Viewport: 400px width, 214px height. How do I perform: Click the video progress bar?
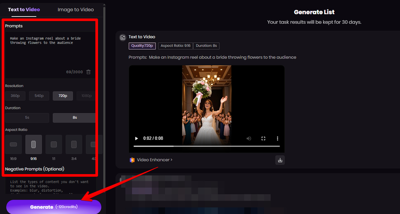point(206,146)
